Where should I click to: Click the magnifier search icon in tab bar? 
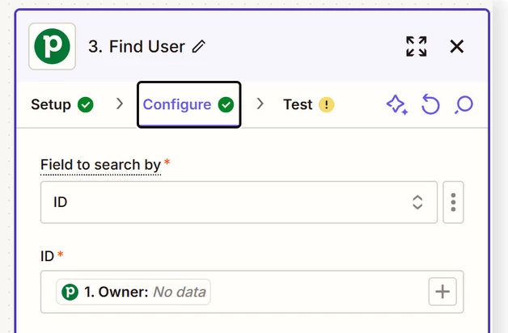(x=464, y=104)
